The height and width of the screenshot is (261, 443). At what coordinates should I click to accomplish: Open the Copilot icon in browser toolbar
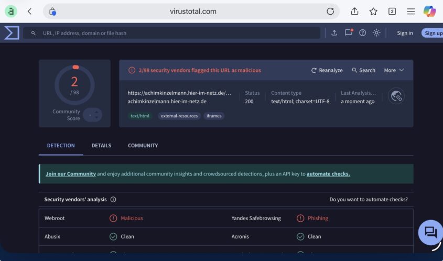[x=429, y=12]
